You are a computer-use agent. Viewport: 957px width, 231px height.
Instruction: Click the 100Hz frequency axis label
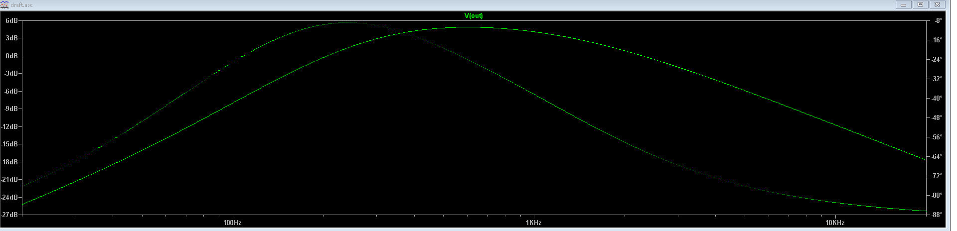click(x=232, y=223)
